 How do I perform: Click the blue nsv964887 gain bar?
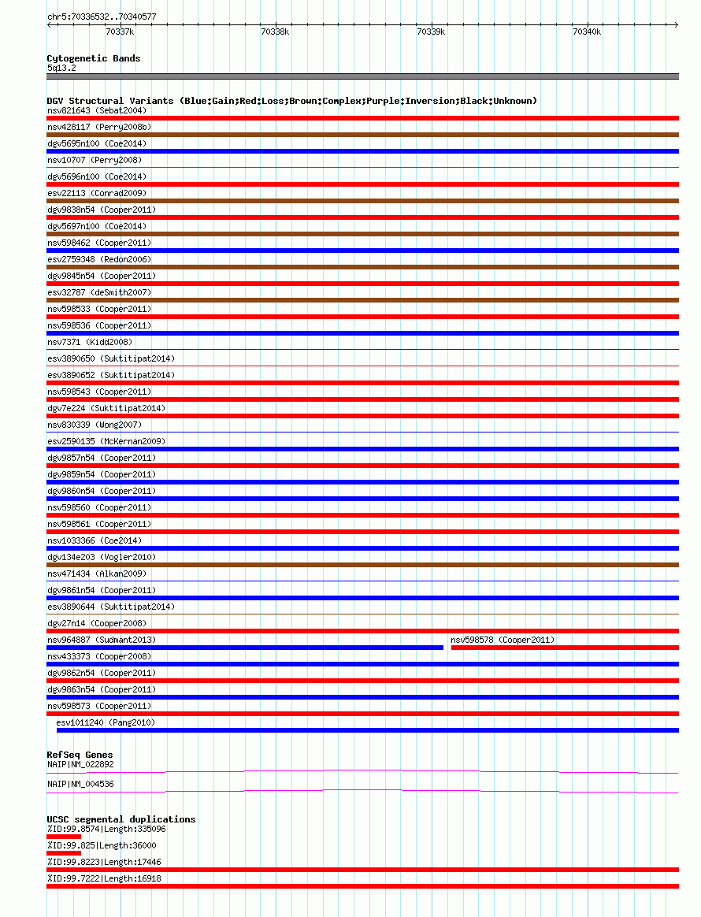coord(245,648)
